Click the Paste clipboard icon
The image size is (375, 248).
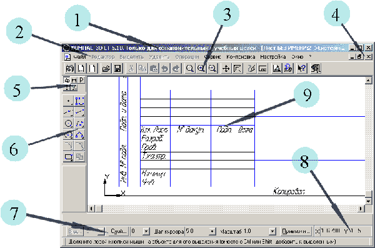point(154,69)
